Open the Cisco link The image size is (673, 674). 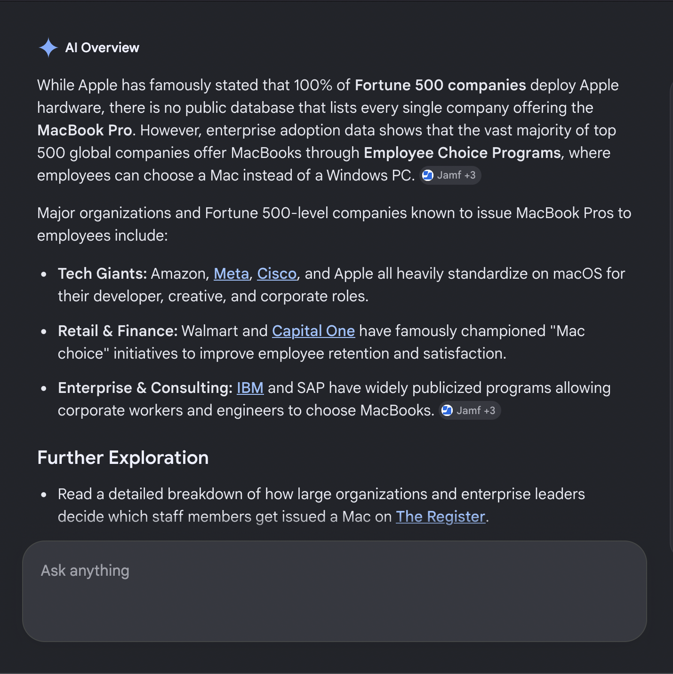point(277,274)
